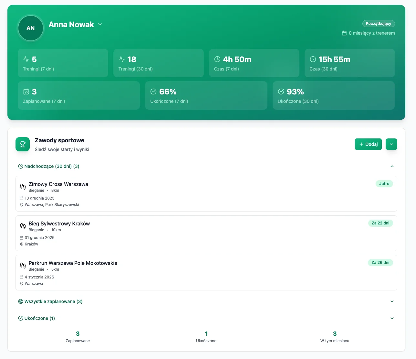Click location pin icon beside Warszawa, Park Skaryszewski
Viewport: 416px width, 359px height.
(22, 205)
